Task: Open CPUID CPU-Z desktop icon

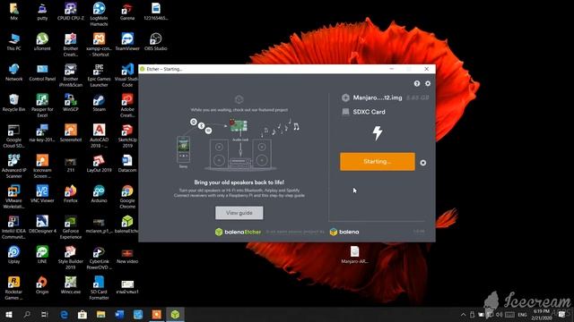Action: [x=71, y=12]
